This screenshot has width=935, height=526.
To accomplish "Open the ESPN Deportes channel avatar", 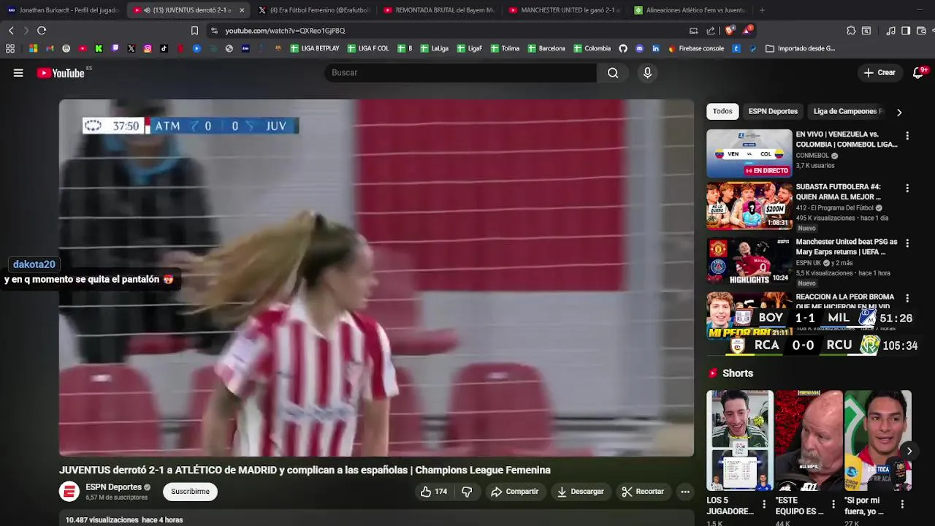I will pos(69,492).
